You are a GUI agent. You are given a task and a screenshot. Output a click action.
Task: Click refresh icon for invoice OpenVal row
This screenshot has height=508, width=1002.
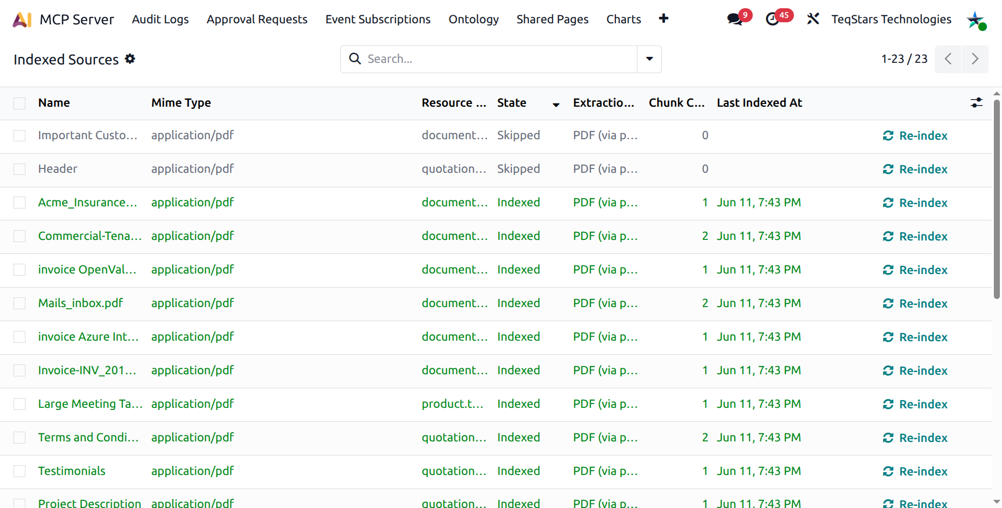point(888,270)
